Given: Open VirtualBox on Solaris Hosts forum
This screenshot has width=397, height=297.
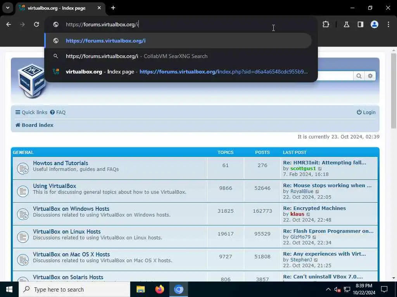Looking at the screenshot, I should [68, 277].
